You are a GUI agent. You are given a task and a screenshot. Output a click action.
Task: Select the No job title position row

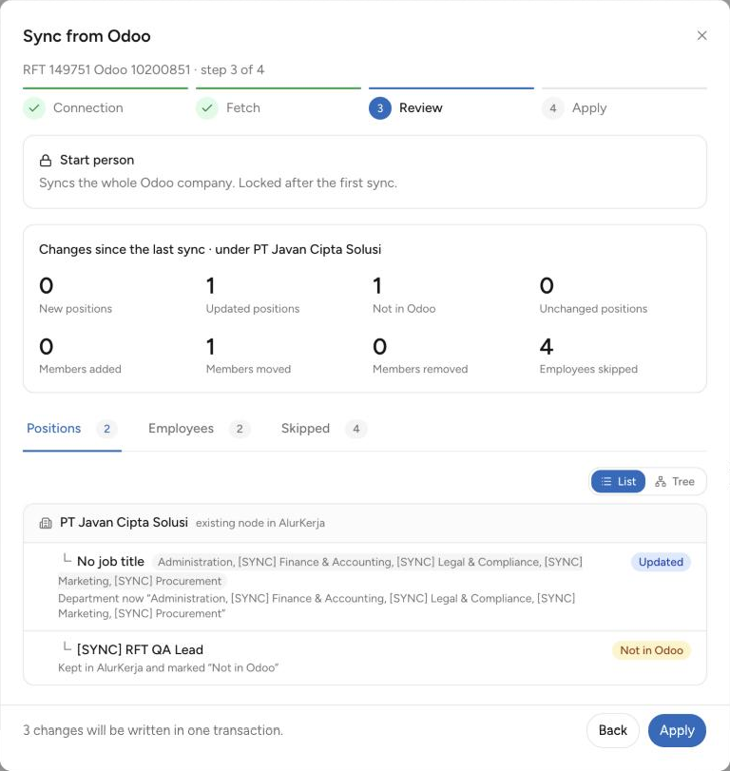click(365, 587)
